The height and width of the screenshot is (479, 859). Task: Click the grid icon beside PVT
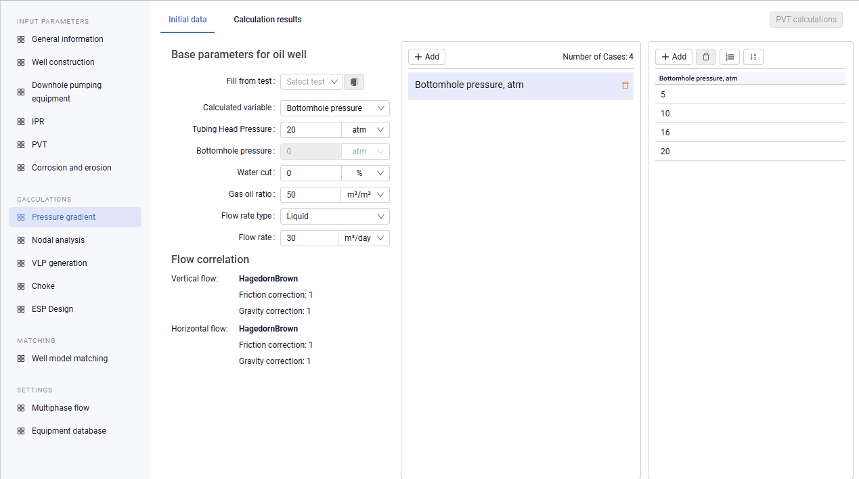[21, 145]
